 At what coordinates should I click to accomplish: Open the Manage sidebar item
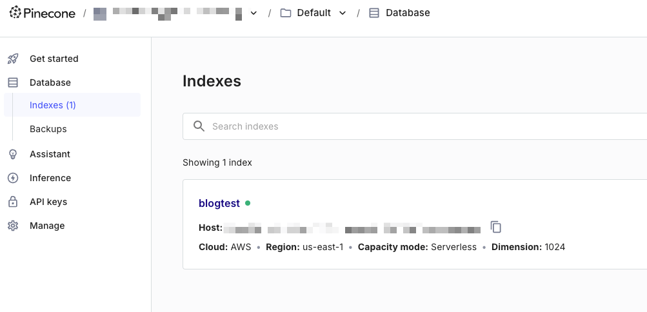(x=47, y=226)
